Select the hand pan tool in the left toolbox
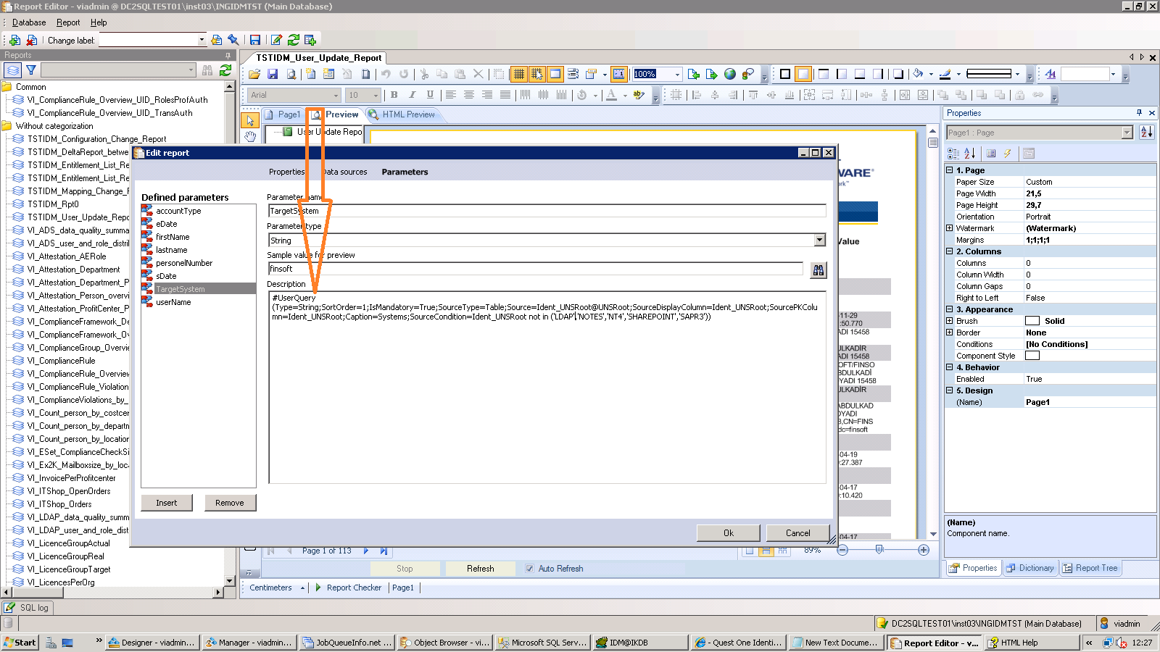This screenshot has height=652, width=1160. pos(250,136)
